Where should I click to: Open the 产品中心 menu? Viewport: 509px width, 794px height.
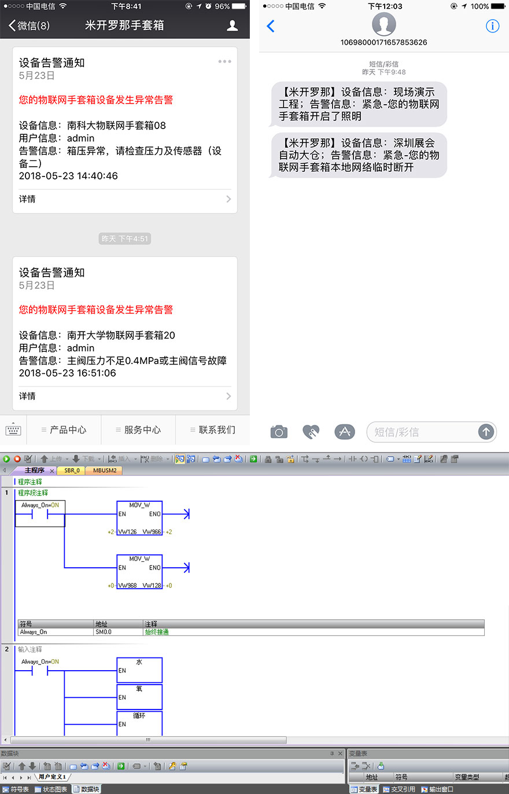(64, 430)
